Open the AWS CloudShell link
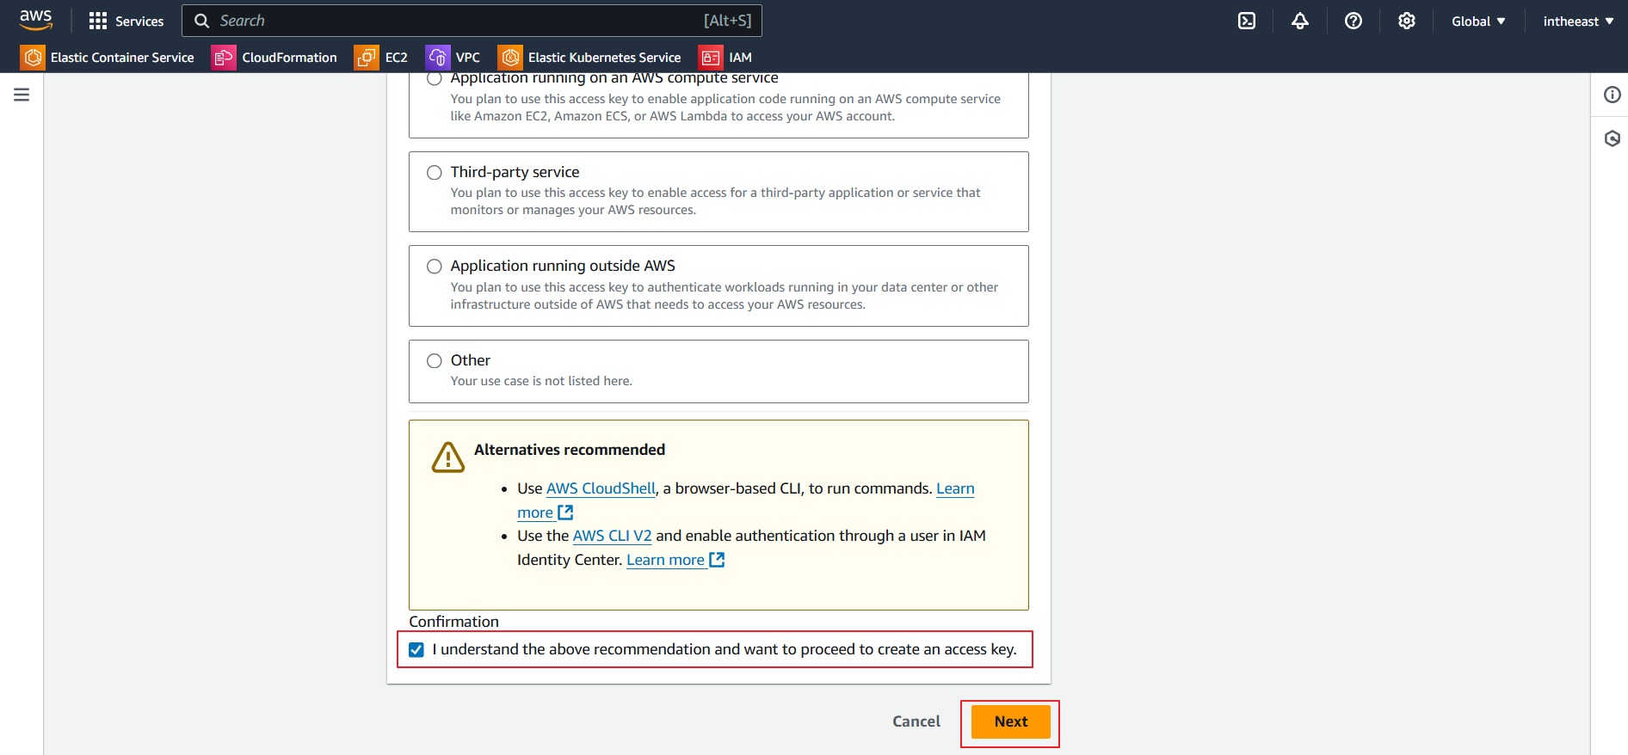1628x755 pixels. [x=601, y=488]
